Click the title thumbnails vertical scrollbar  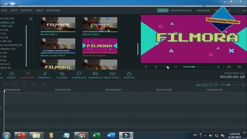point(138,49)
